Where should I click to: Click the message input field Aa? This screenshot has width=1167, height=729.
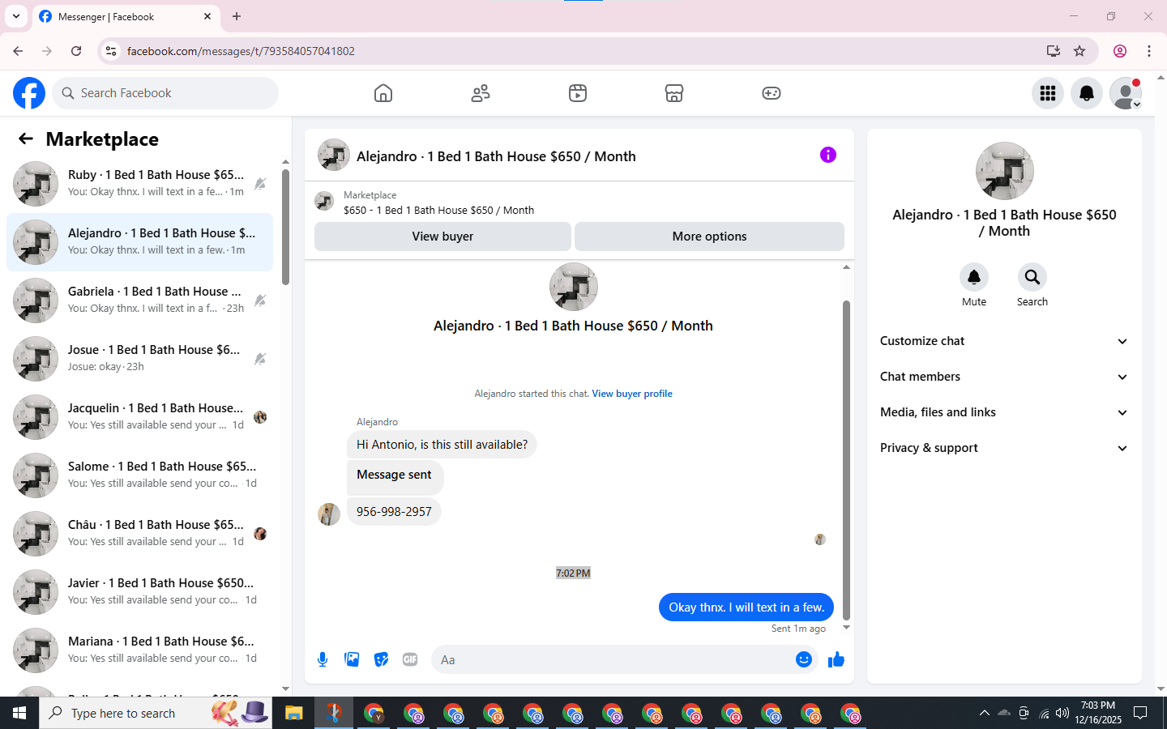coord(613,659)
